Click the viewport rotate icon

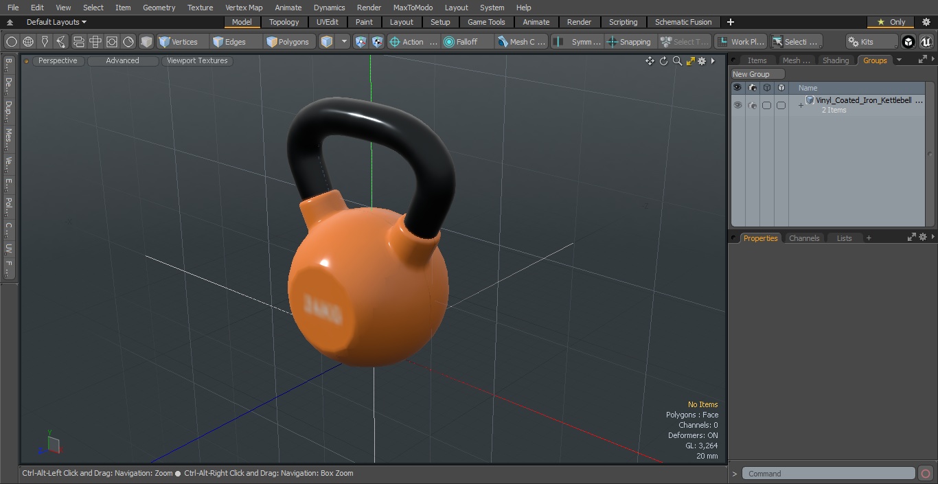click(x=663, y=61)
